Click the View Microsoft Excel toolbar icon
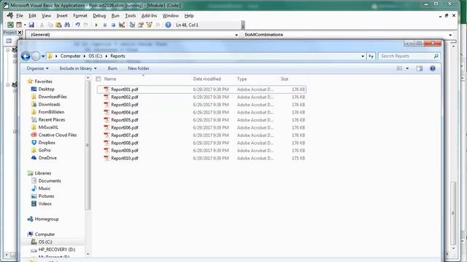467x262 pixels. (10, 25)
